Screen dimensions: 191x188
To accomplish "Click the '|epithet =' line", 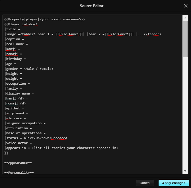I will coord(14,108).
